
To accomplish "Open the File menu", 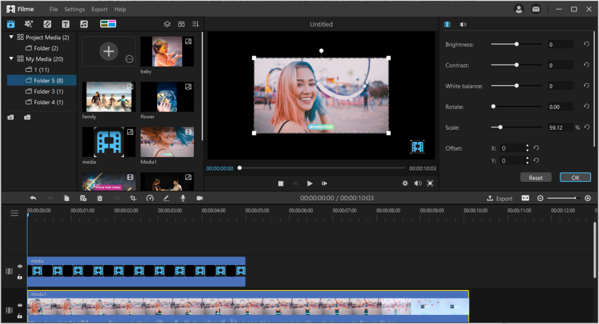I will [54, 9].
